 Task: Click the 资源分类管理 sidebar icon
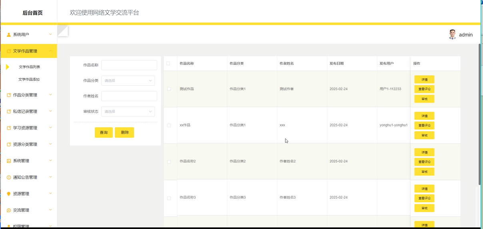(9, 144)
